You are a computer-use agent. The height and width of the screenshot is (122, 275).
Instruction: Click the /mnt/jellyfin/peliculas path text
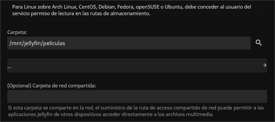(37, 43)
